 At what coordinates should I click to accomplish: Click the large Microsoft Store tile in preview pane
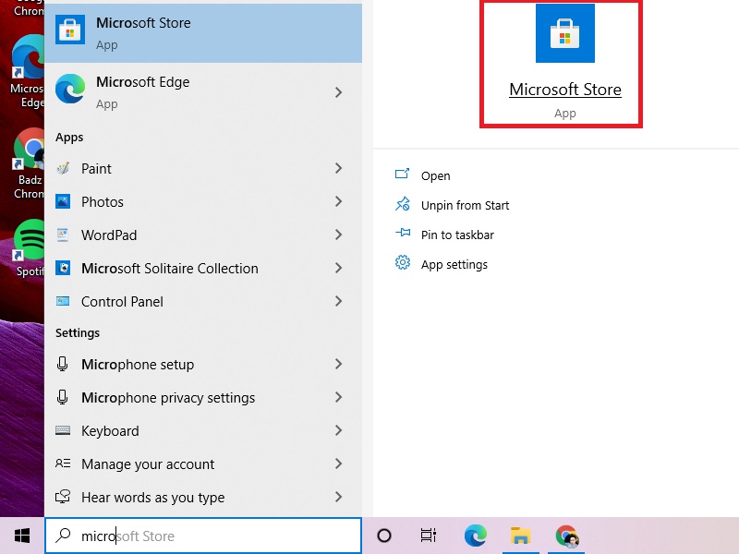565,33
